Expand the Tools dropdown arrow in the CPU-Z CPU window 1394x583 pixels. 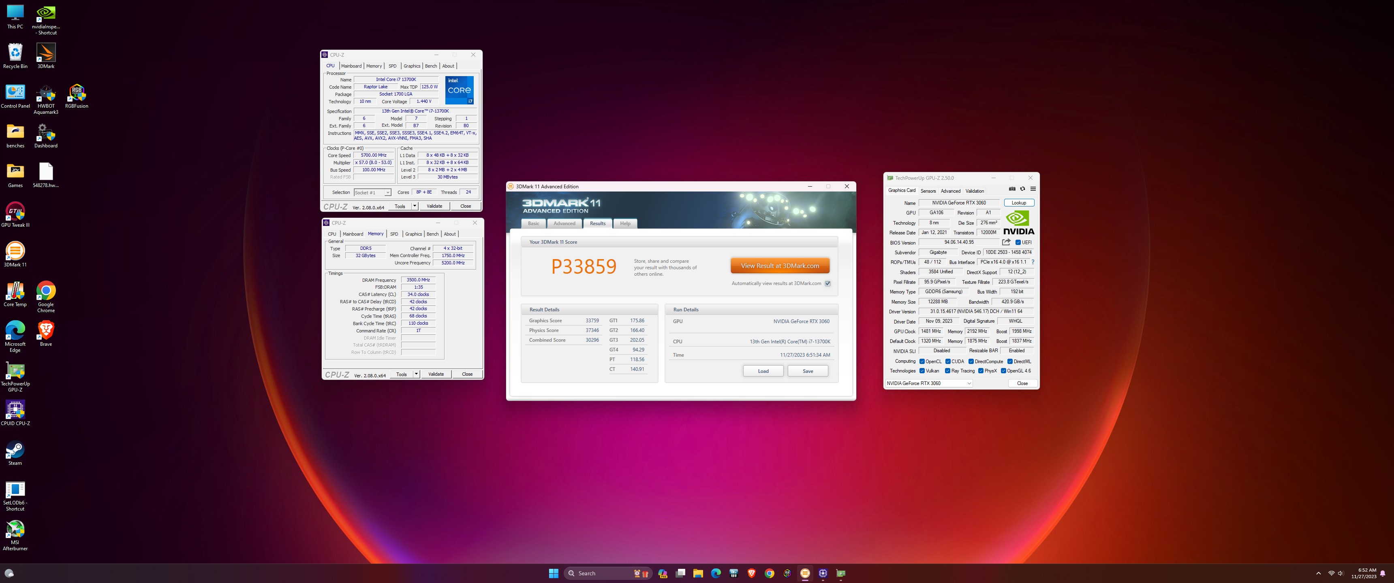(x=415, y=206)
